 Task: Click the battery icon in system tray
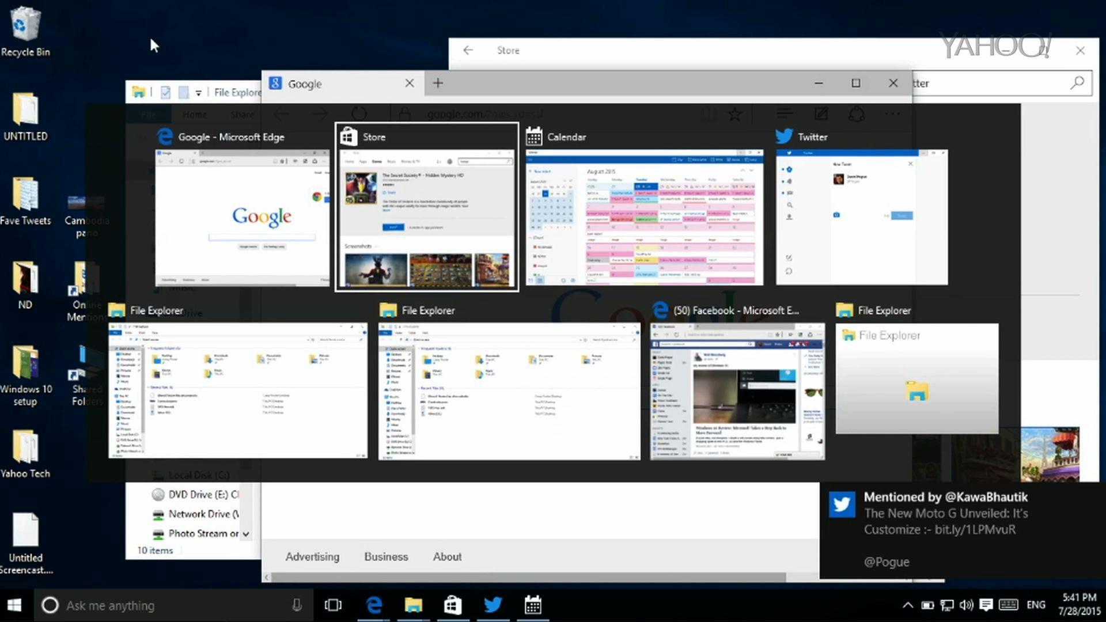pos(927,605)
